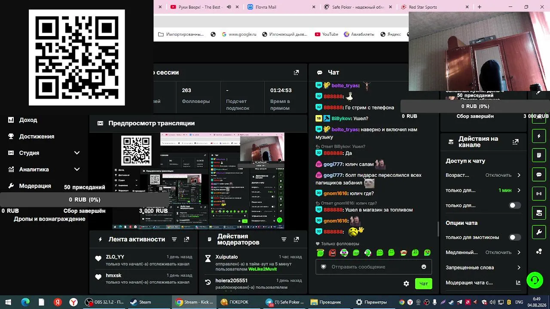Open Safe Poker Telegram taskbar item
The height and width of the screenshot is (309, 550).
(284, 302)
